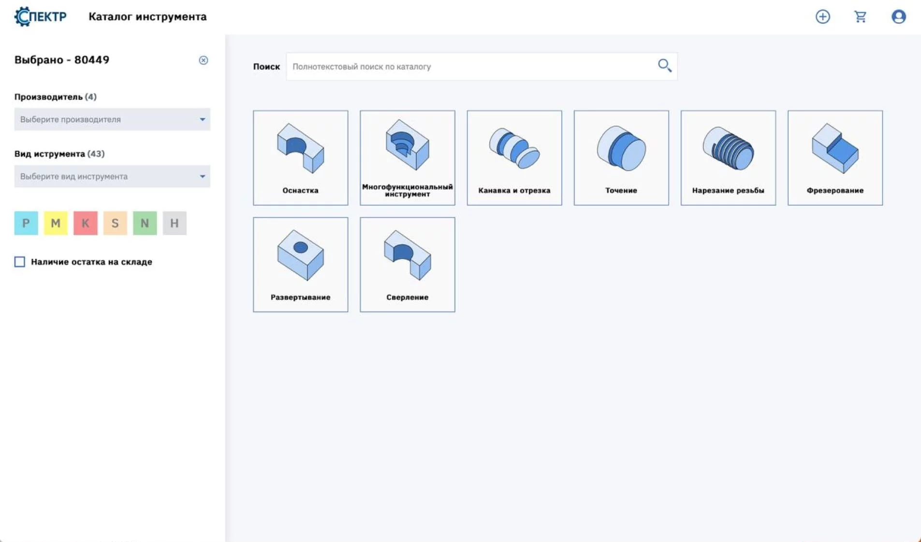Viewport: 921px width, 542px height.
Task: Toggle the M material group filter
Action: [56, 223]
